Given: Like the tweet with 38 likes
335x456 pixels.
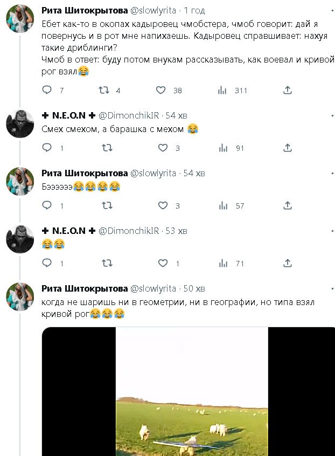Looking at the screenshot, I should coord(160,91).
